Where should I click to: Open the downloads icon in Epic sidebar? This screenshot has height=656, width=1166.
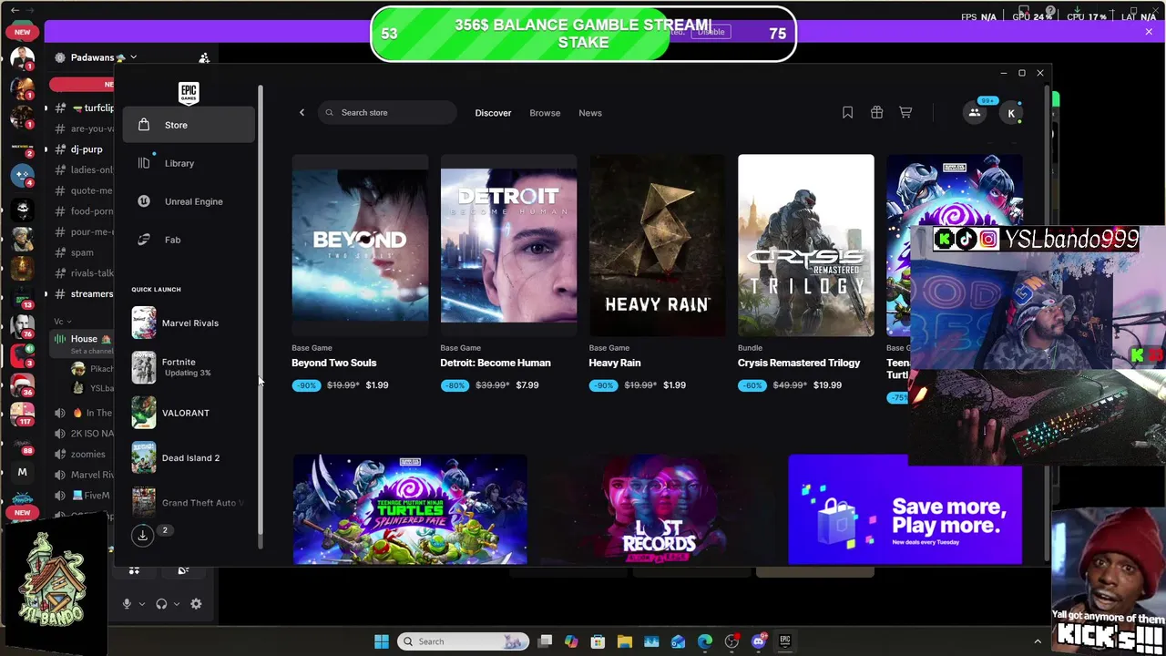[142, 535]
